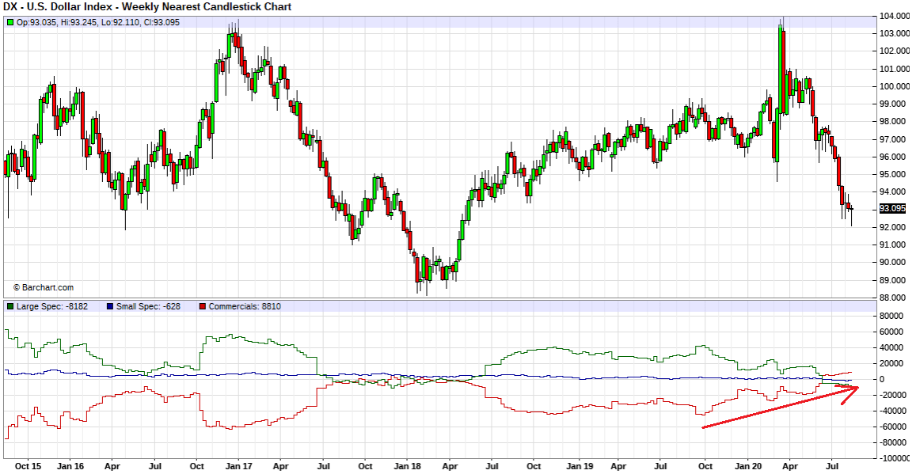Select the Commercials red legend marker
This screenshot has height=474, width=916.
(201, 306)
